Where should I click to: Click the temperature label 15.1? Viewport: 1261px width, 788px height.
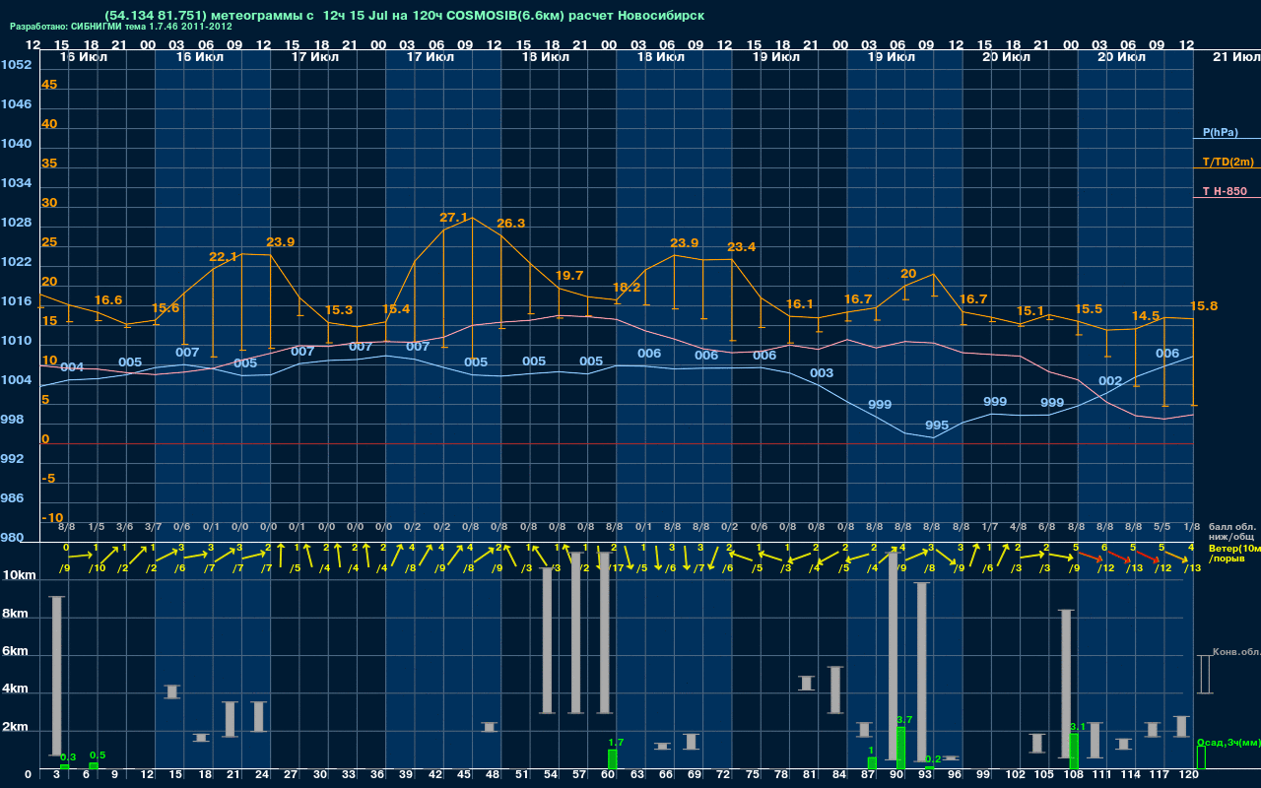coord(1029,311)
